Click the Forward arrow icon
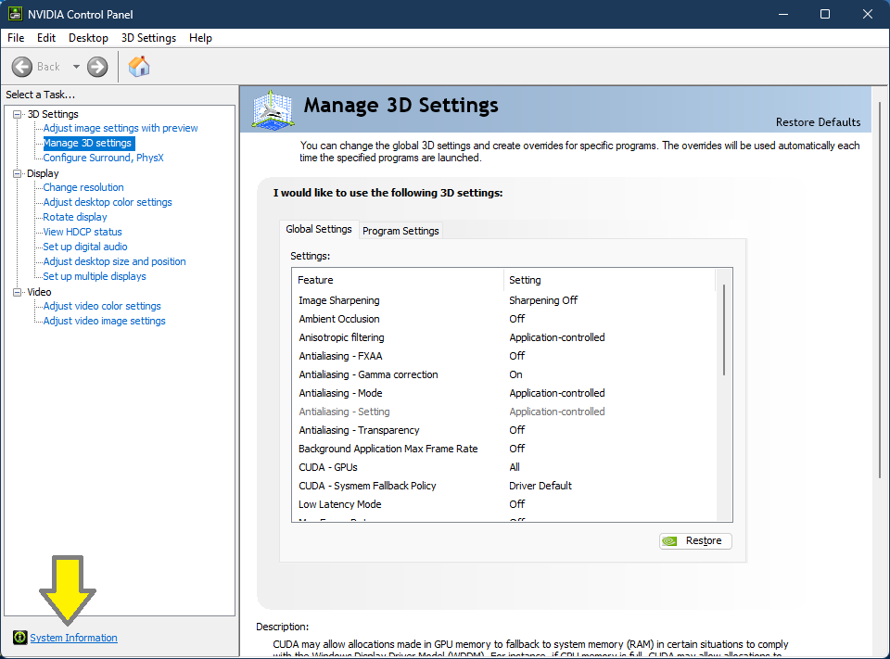The width and height of the screenshot is (890, 659). (x=97, y=67)
